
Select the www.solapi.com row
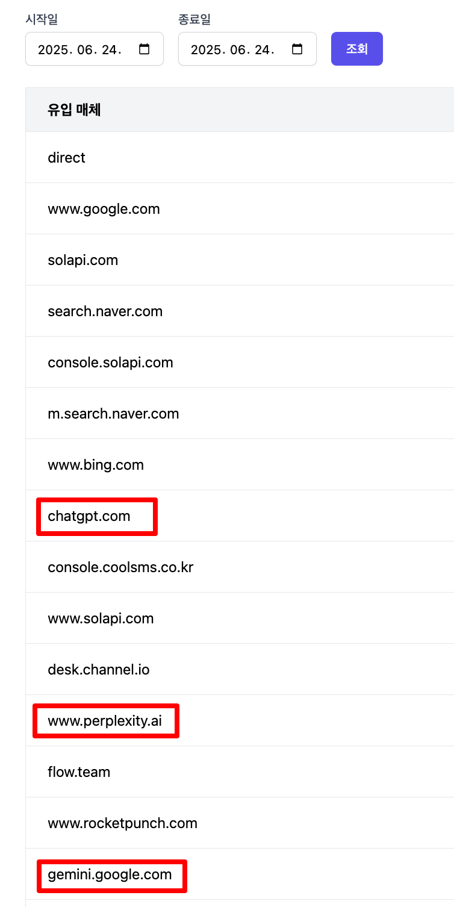240,619
